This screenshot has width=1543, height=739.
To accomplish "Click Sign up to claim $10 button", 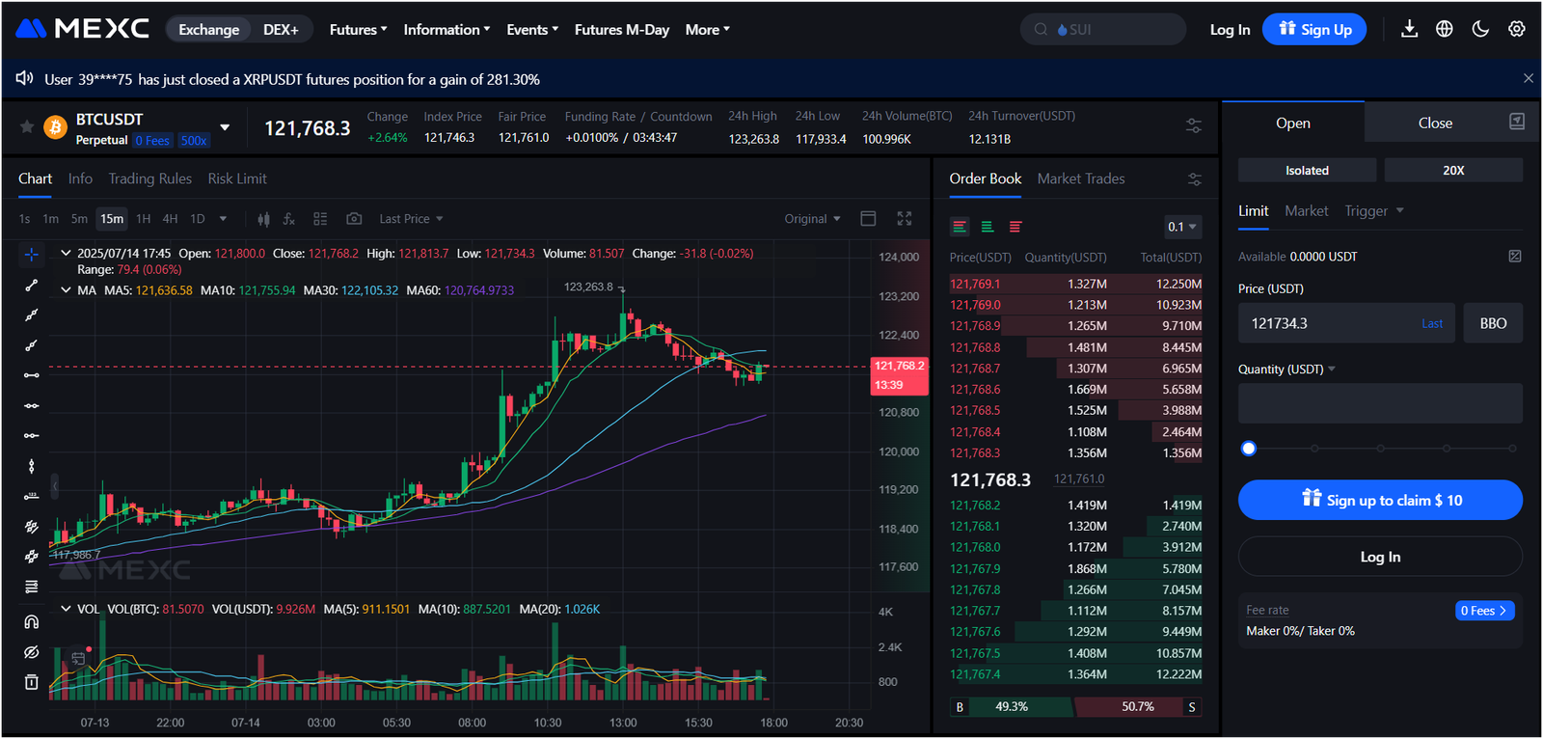I will 1380,500.
